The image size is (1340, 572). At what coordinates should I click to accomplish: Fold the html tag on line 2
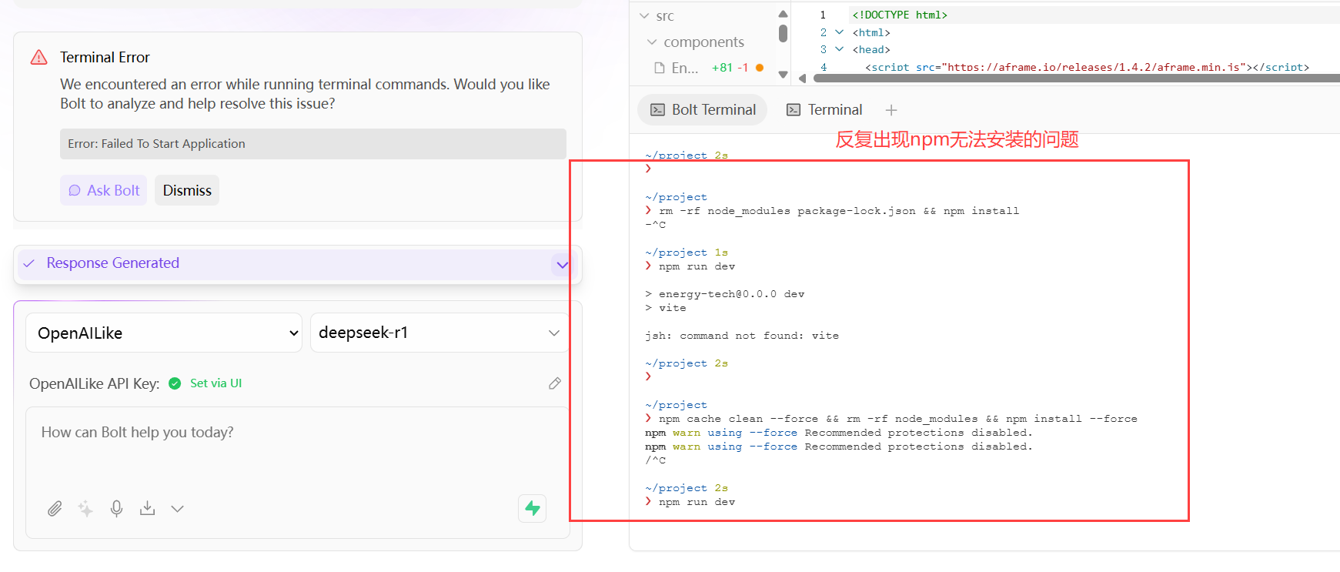[840, 32]
